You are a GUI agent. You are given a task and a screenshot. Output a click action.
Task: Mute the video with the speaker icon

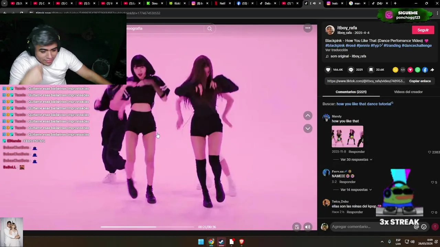point(308,227)
